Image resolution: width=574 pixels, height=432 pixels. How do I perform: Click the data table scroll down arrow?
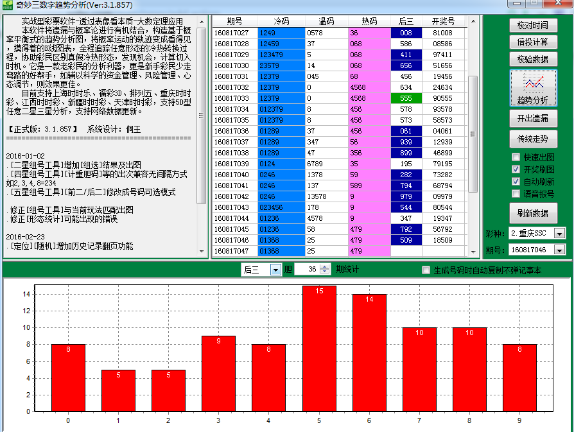[x=473, y=252]
